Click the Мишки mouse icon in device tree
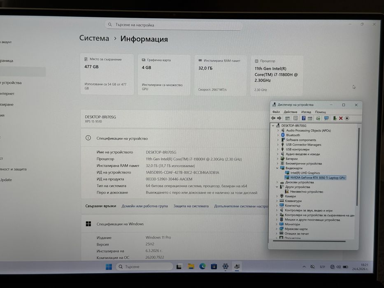The height and width of the screenshot is (288, 384). point(282,219)
